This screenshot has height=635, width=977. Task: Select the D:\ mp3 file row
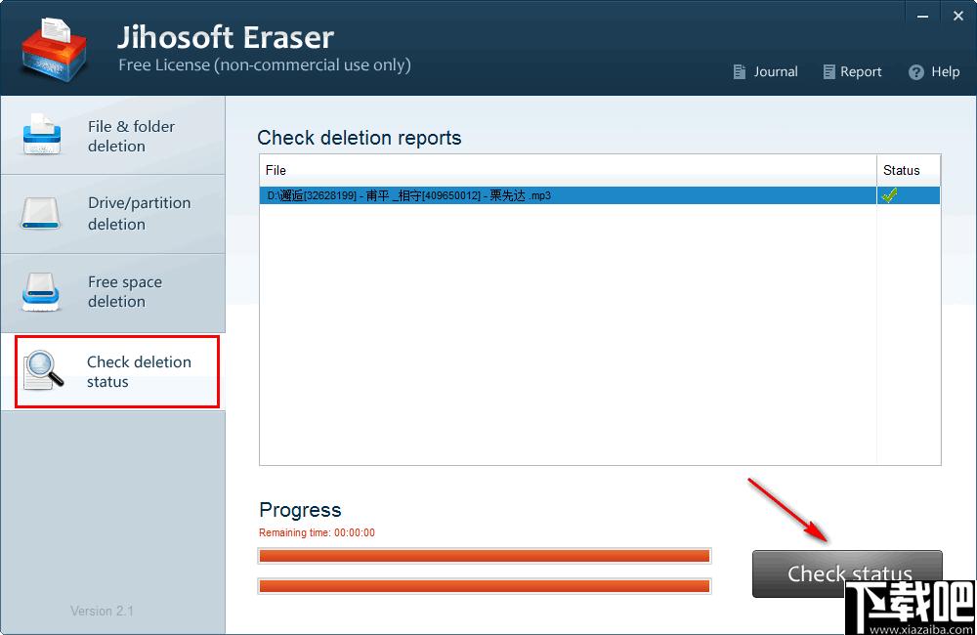[600, 195]
